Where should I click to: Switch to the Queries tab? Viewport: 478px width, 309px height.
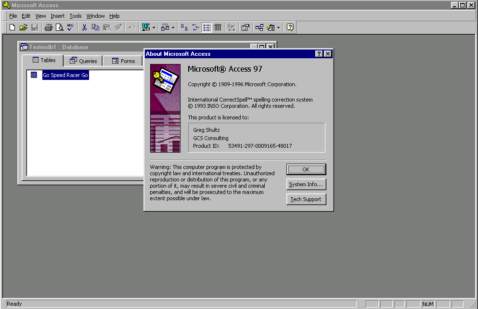click(83, 61)
